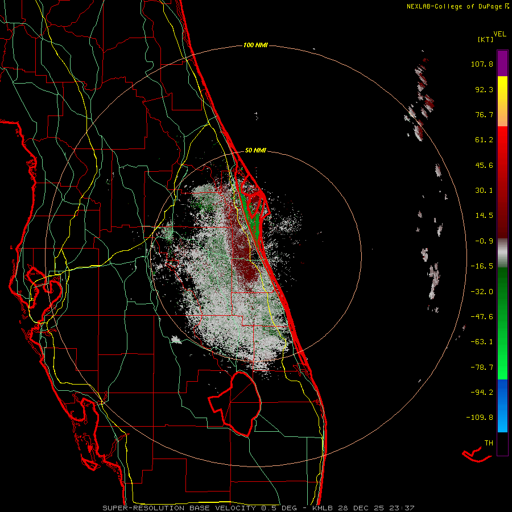
Task: Click the 30.1 velocity scale value
Action: point(484,191)
